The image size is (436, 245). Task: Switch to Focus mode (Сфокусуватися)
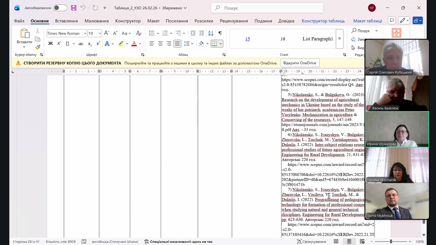tap(311, 242)
